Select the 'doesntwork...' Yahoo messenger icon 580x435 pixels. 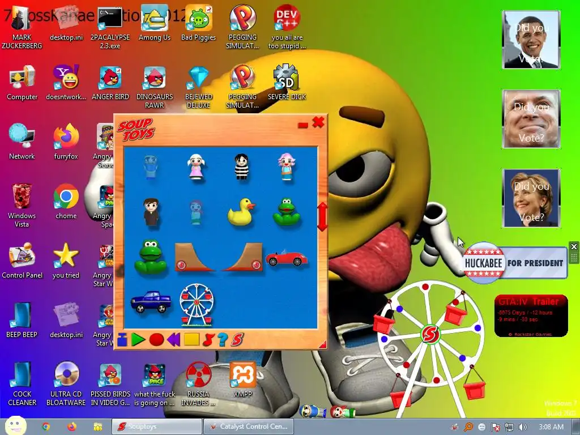(x=66, y=83)
